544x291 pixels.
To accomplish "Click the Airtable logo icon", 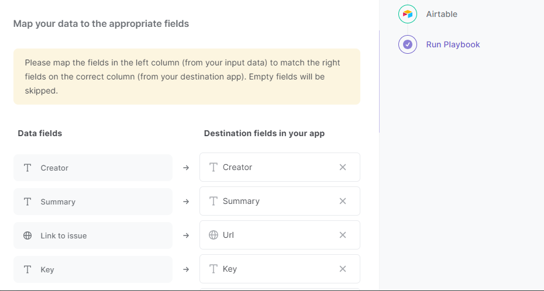I will click(x=408, y=14).
